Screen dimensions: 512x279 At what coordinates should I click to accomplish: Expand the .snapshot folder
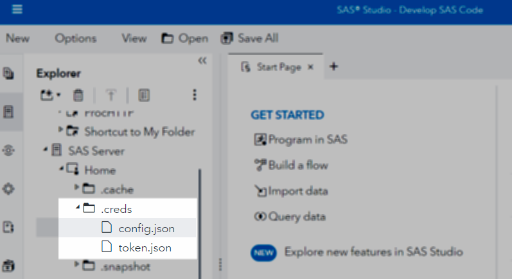tap(76, 264)
